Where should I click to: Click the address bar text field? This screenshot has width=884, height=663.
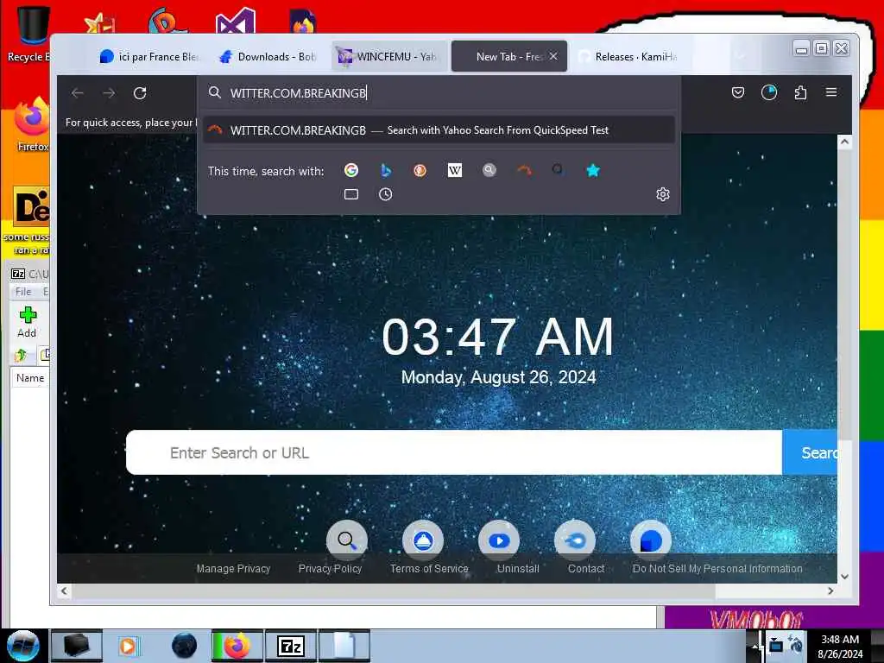tap(439, 93)
